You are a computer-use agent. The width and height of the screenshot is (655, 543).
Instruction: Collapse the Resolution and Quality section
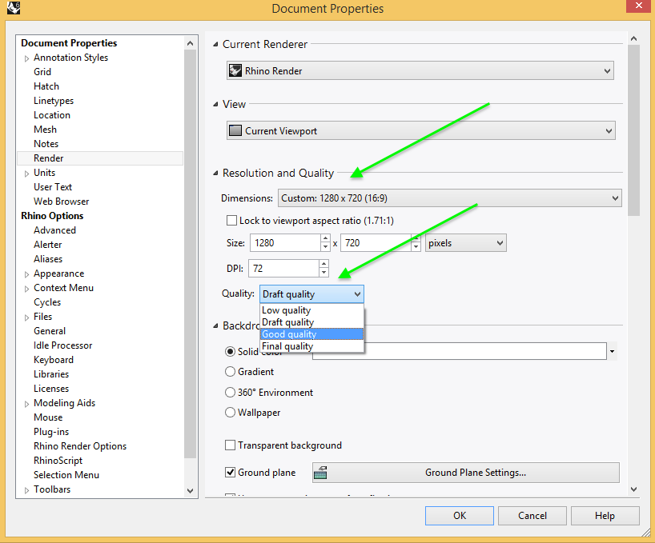(x=215, y=173)
